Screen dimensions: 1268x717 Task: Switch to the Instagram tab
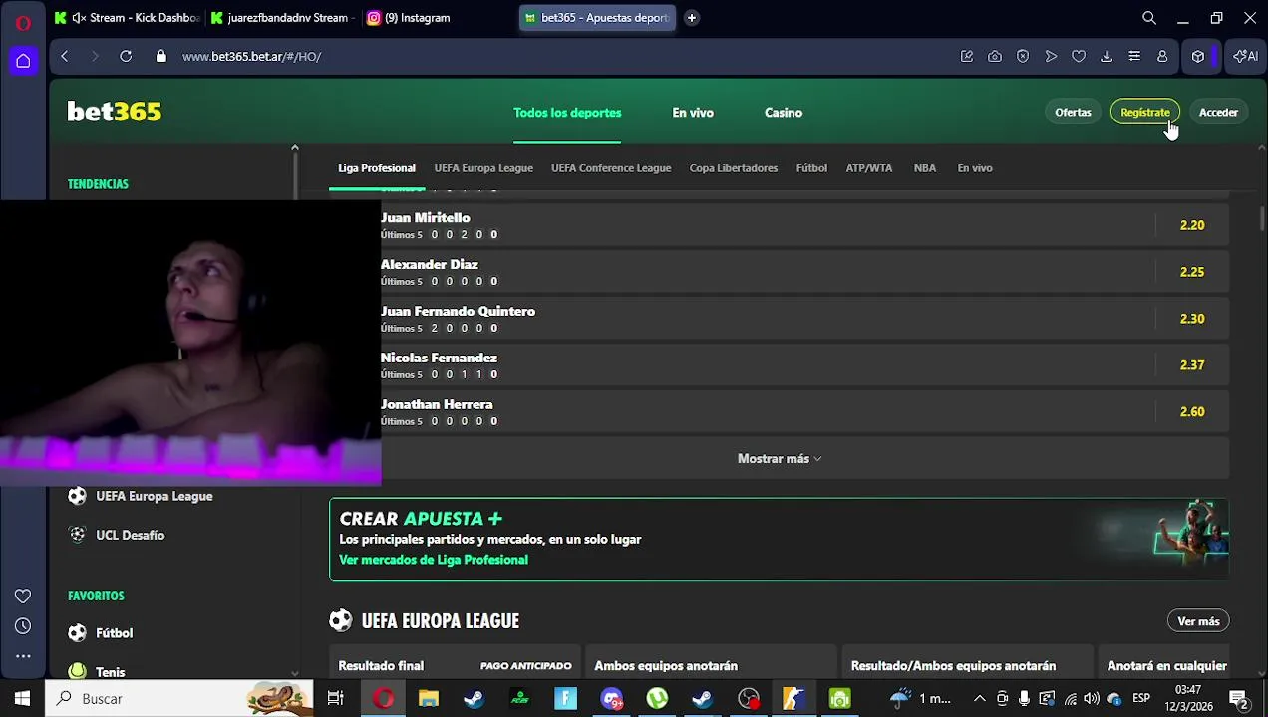click(439, 18)
